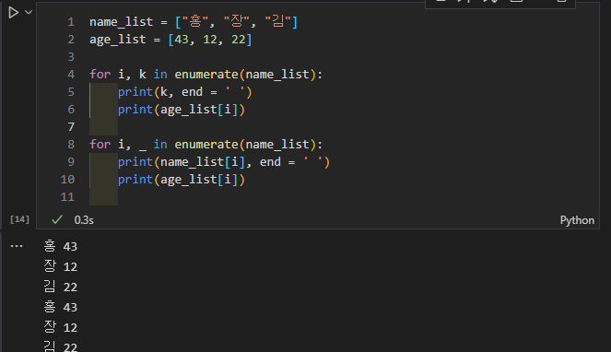Open the output actions ellipsis menu
This screenshot has width=611, height=352.
[17, 246]
